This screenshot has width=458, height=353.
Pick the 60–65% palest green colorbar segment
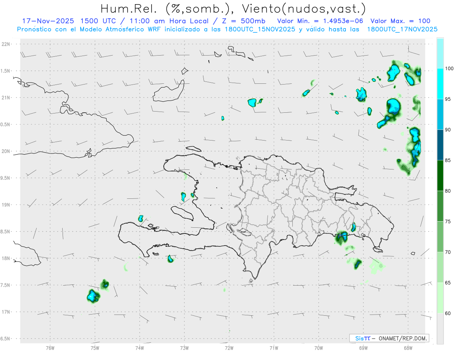[x=440, y=298]
